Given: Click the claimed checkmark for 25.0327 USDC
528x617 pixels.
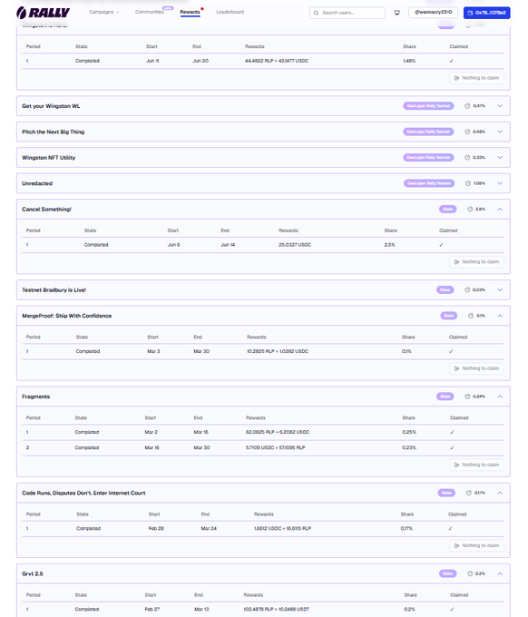Looking at the screenshot, I should pos(441,245).
